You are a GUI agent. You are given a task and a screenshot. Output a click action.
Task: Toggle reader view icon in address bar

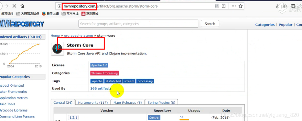click(224, 6)
